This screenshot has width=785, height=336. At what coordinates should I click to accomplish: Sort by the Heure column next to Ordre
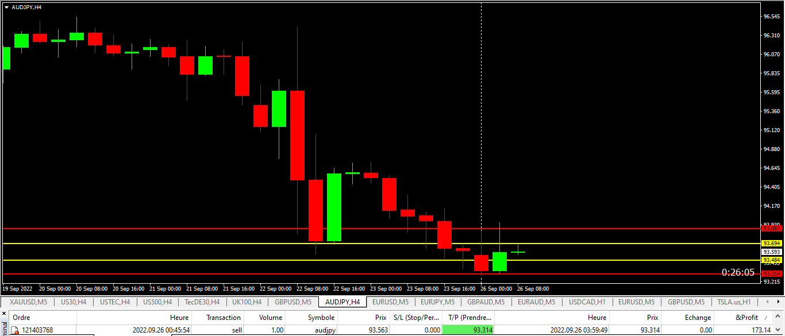[x=134, y=317]
